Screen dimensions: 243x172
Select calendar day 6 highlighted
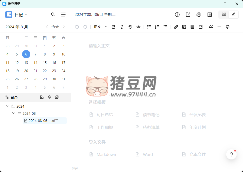(x=26, y=54)
